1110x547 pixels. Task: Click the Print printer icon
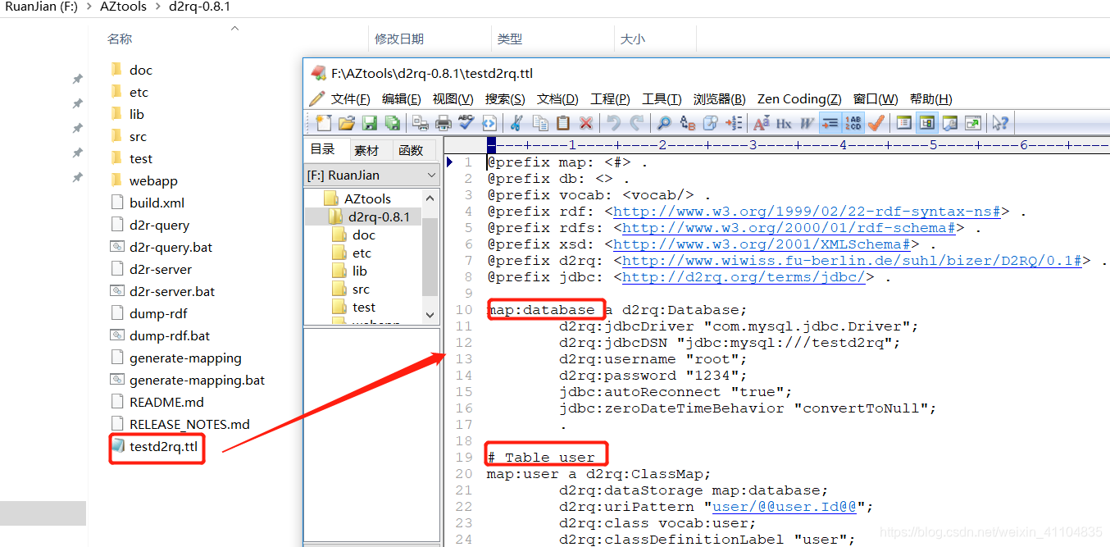[x=444, y=123]
